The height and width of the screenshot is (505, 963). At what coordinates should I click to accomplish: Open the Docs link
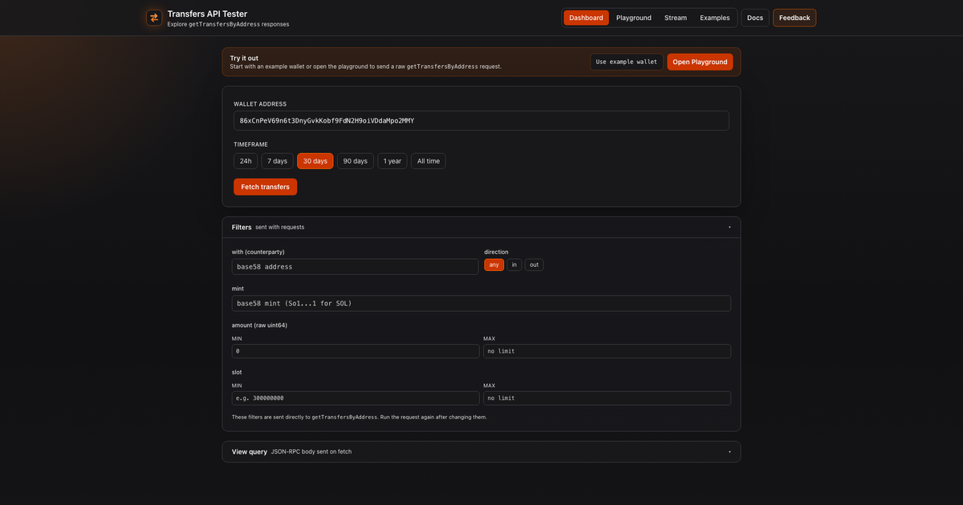click(x=755, y=18)
